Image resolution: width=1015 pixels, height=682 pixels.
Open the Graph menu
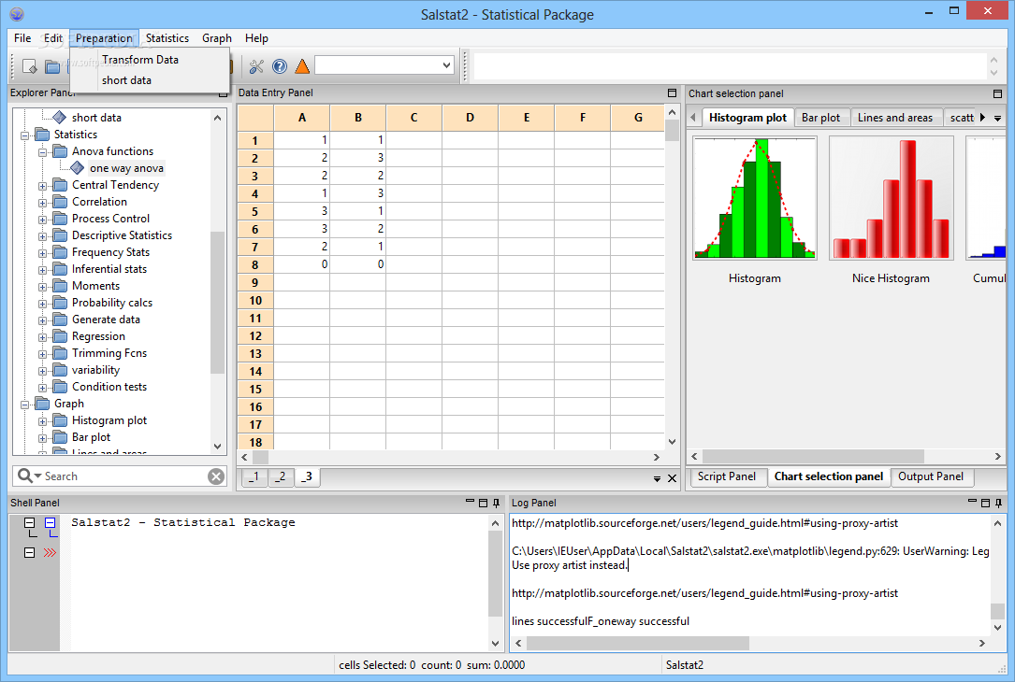coord(217,38)
